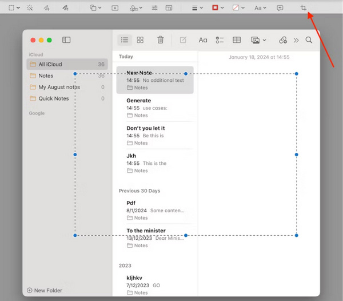Click the trash icon in Notes
343x301 pixels.
tap(160, 40)
